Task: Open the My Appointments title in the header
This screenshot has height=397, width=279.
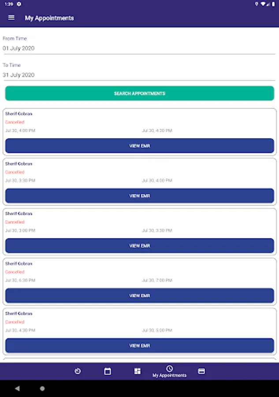Action: pyautogui.click(x=50, y=18)
